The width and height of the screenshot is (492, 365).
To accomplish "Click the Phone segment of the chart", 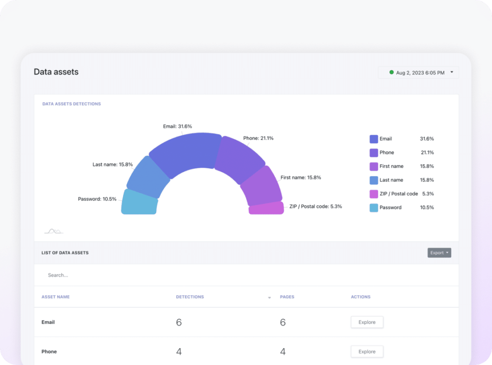I will [x=240, y=159].
